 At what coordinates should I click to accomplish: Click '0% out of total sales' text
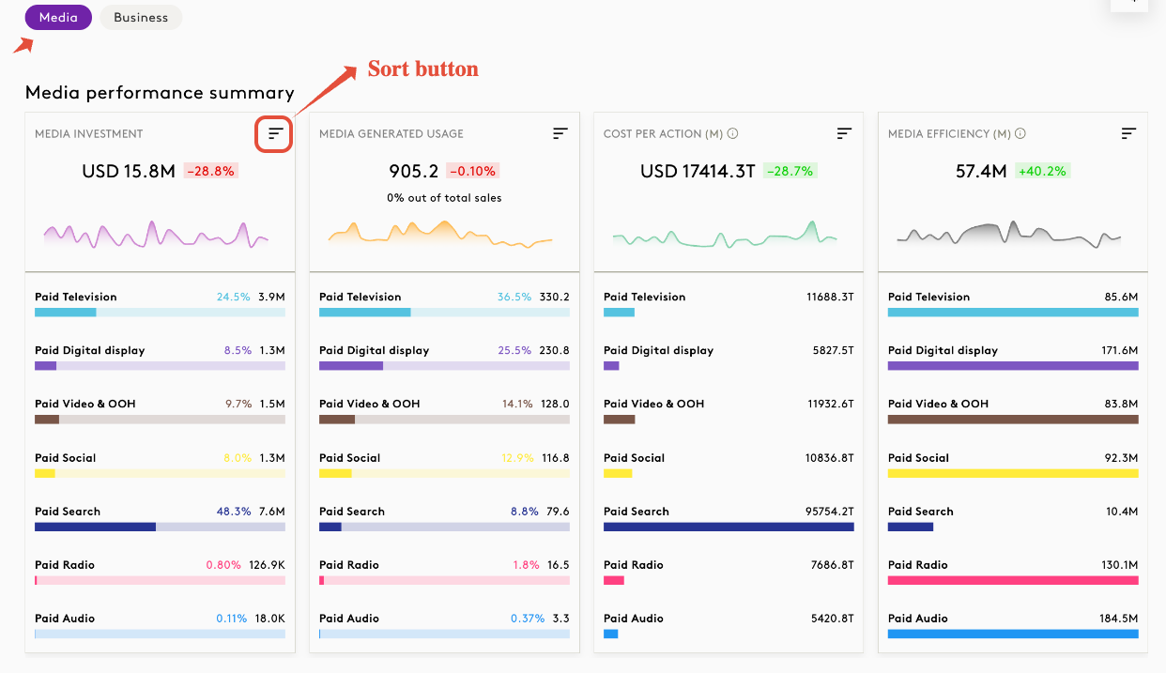tap(444, 198)
